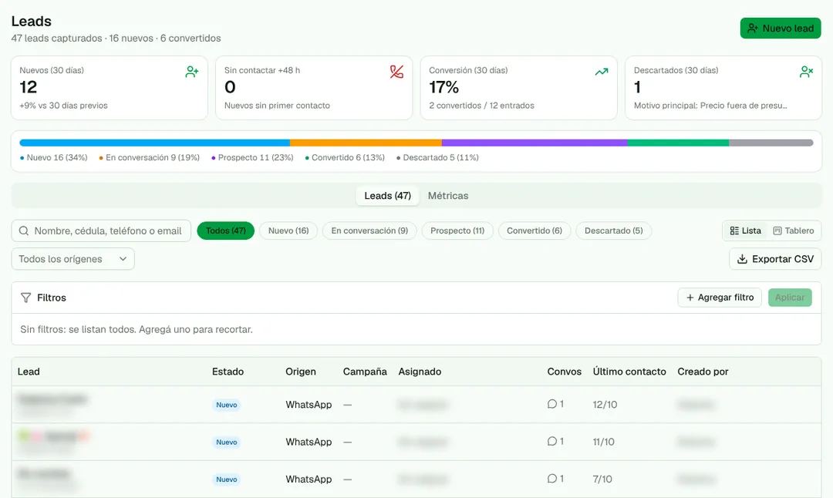Switch to the Métricas tab
This screenshot has width=833, height=498.
click(448, 196)
